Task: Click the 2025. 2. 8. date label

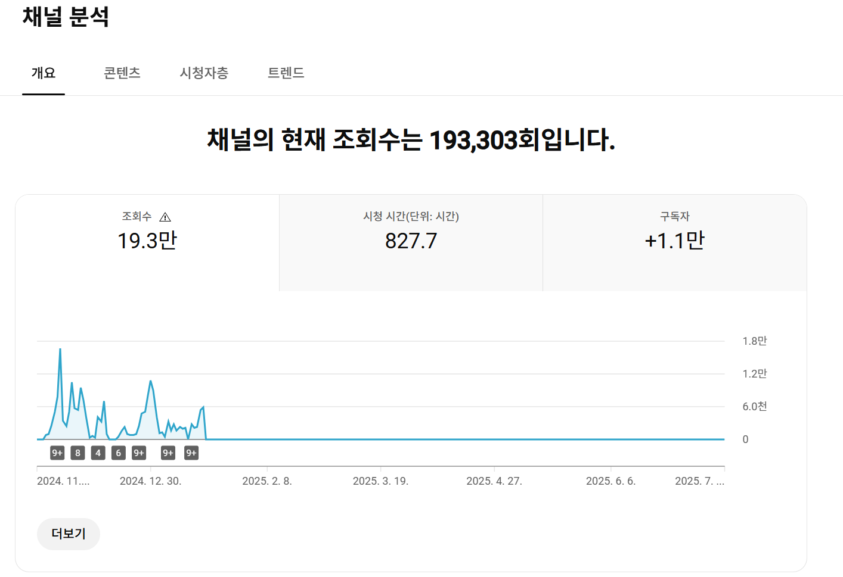Action: (x=267, y=481)
